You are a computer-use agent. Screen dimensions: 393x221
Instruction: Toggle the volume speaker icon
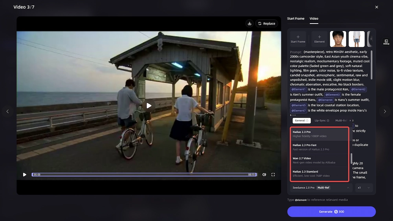click(264, 175)
